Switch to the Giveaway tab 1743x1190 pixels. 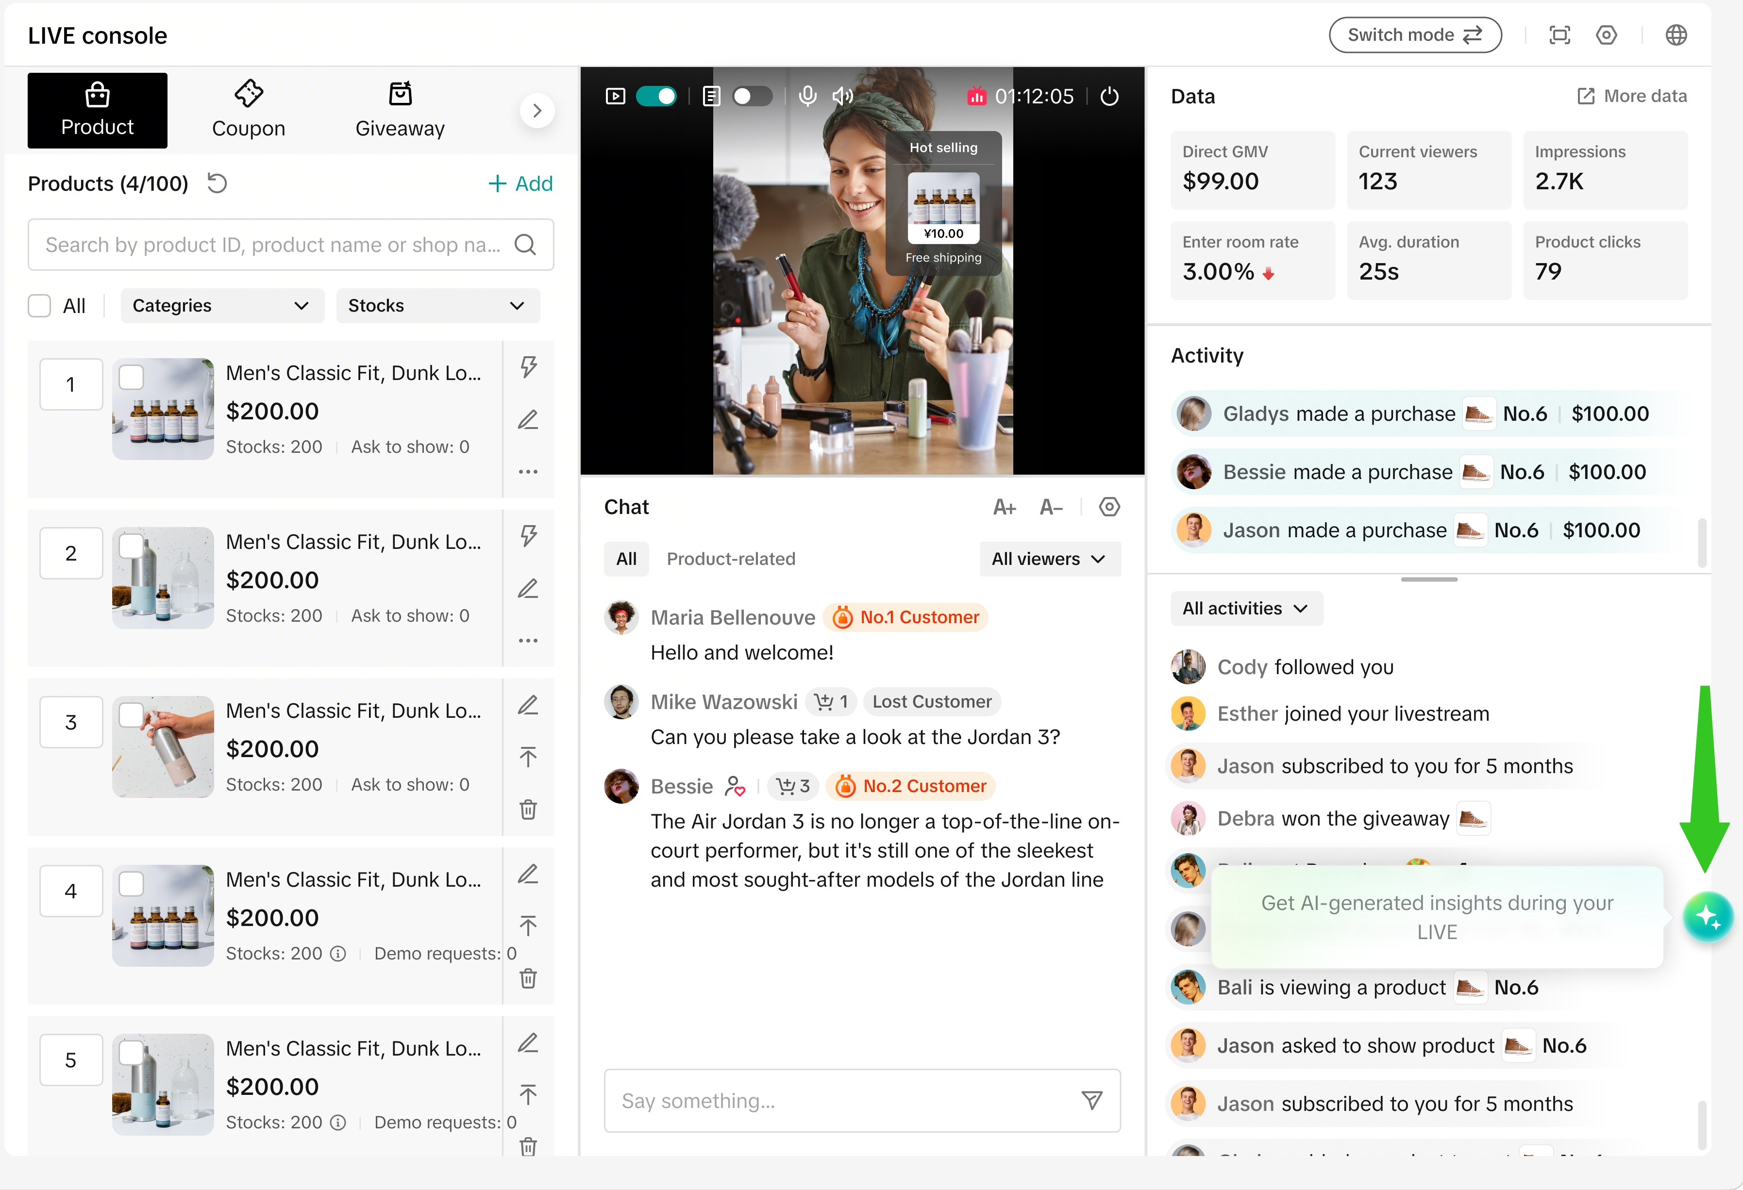(400, 110)
